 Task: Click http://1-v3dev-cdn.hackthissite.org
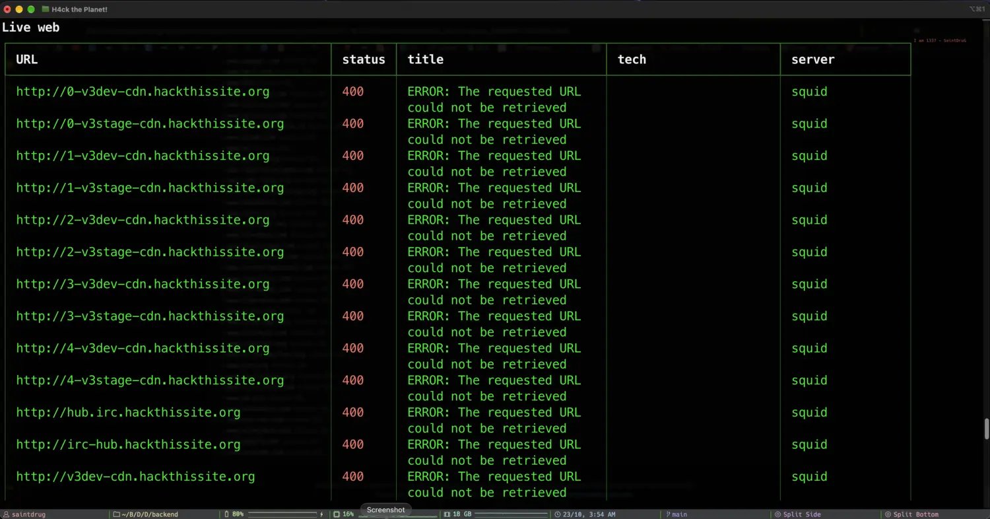tap(143, 156)
